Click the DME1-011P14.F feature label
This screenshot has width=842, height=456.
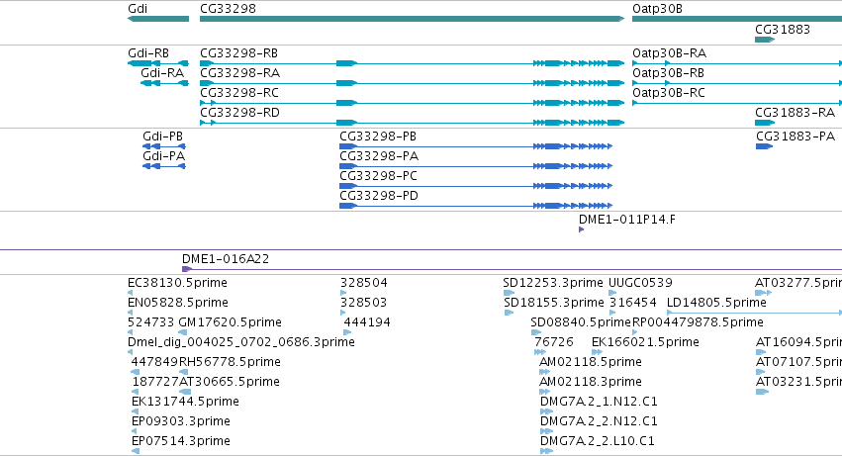tap(627, 220)
